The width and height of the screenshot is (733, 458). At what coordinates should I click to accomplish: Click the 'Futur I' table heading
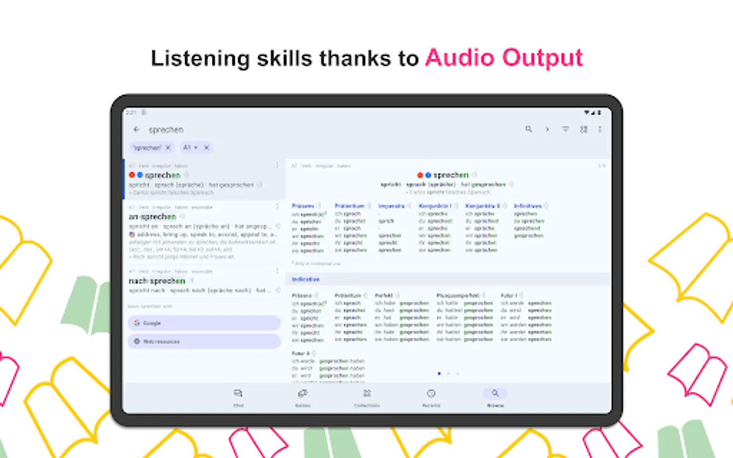pyautogui.click(x=509, y=296)
